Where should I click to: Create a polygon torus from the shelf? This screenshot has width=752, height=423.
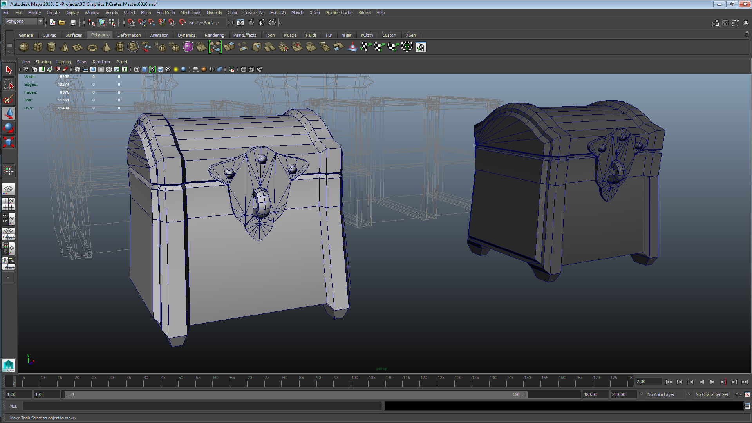pos(92,47)
